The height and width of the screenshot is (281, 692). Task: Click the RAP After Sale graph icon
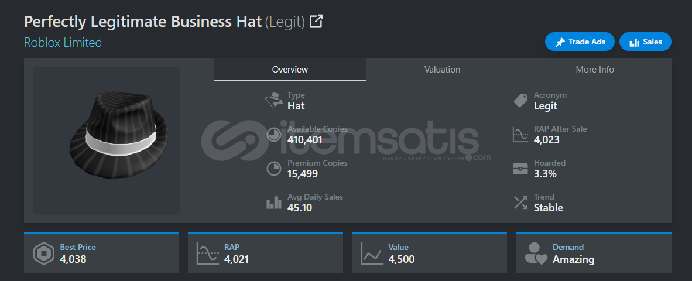click(x=520, y=135)
